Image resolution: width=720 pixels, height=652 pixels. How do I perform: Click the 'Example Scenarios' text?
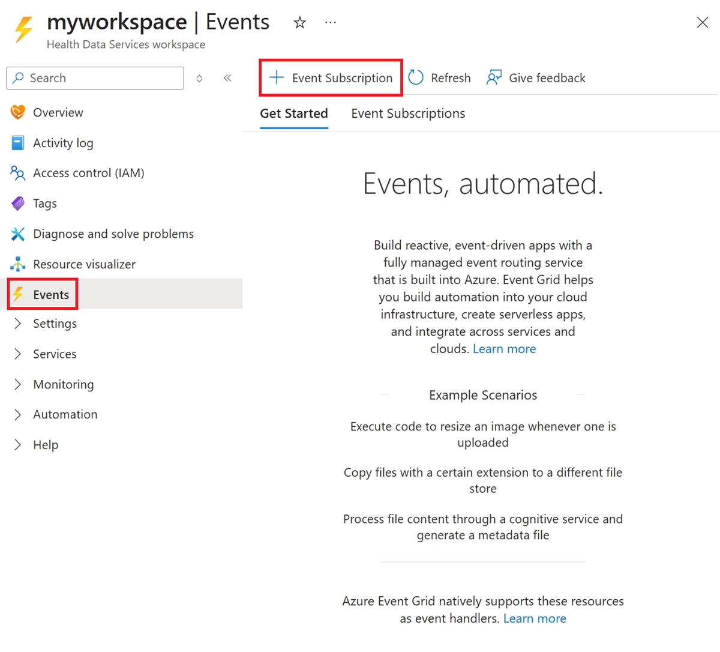coord(483,395)
